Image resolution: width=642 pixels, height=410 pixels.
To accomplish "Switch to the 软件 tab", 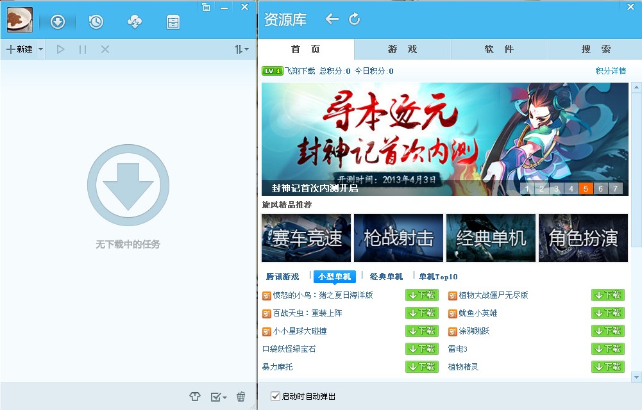I will point(499,49).
